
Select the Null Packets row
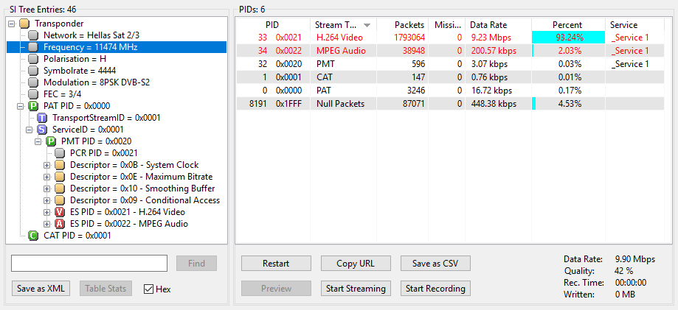click(x=340, y=104)
